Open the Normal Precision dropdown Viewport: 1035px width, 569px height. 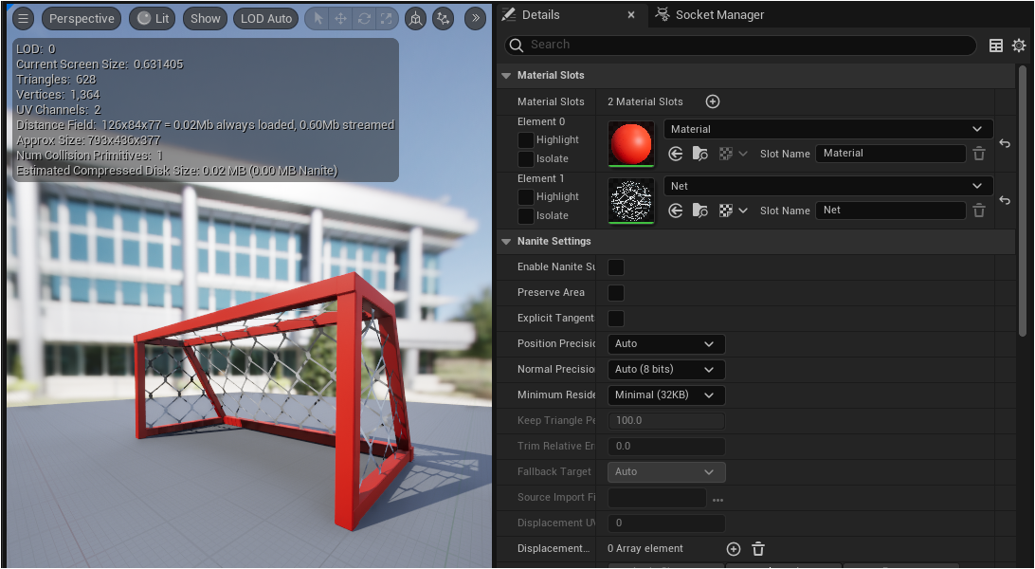tap(665, 369)
